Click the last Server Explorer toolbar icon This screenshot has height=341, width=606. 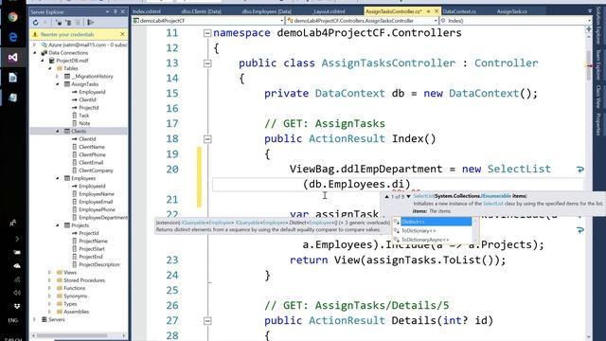click(91, 23)
